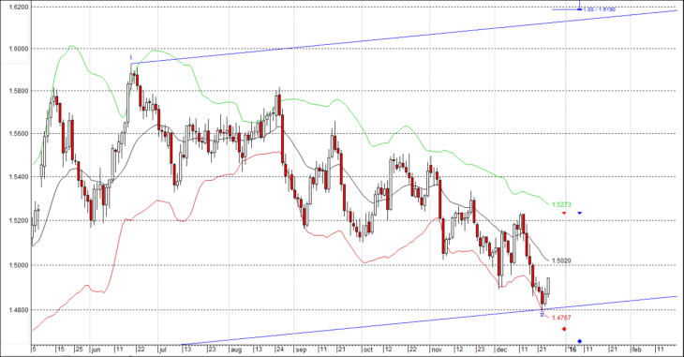The height and width of the screenshot is (357, 684).
Task: Click the red diamond marker below 1.4767
Action: click(564, 329)
